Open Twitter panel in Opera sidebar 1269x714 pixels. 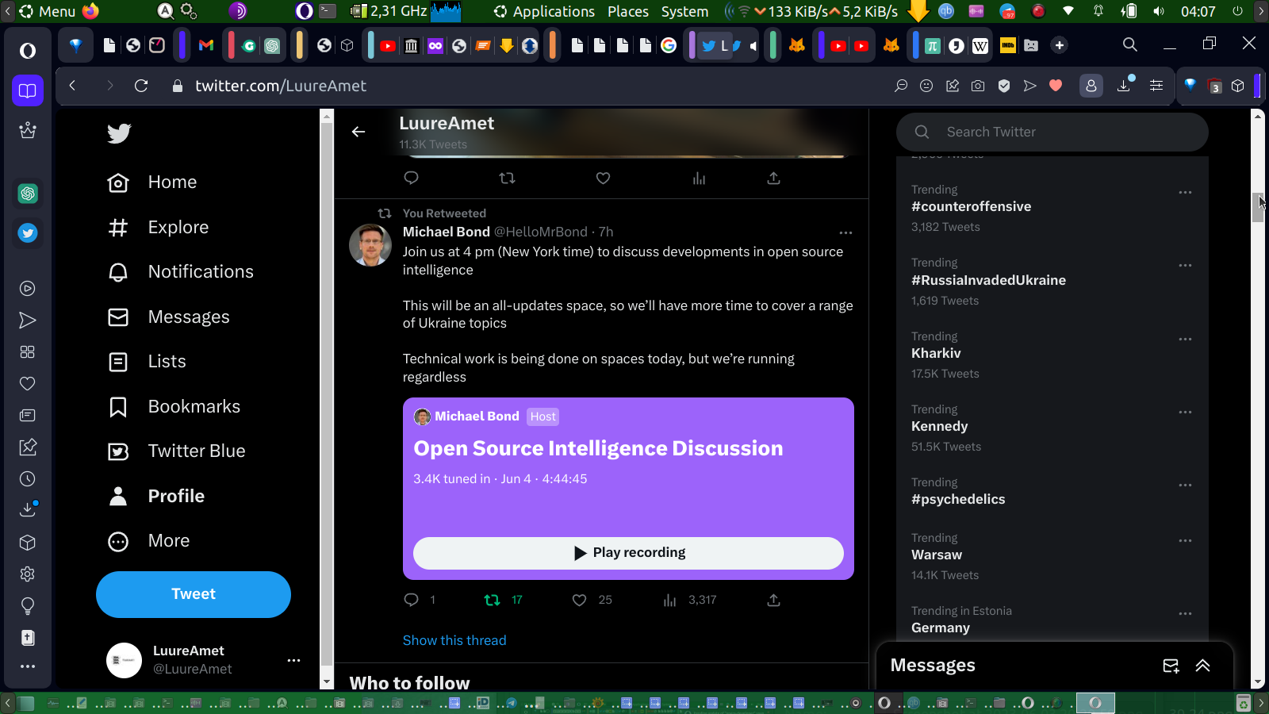pyautogui.click(x=28, y=233)
